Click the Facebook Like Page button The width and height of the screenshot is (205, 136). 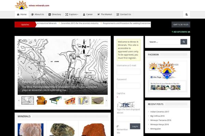click(x=156, y=77)
